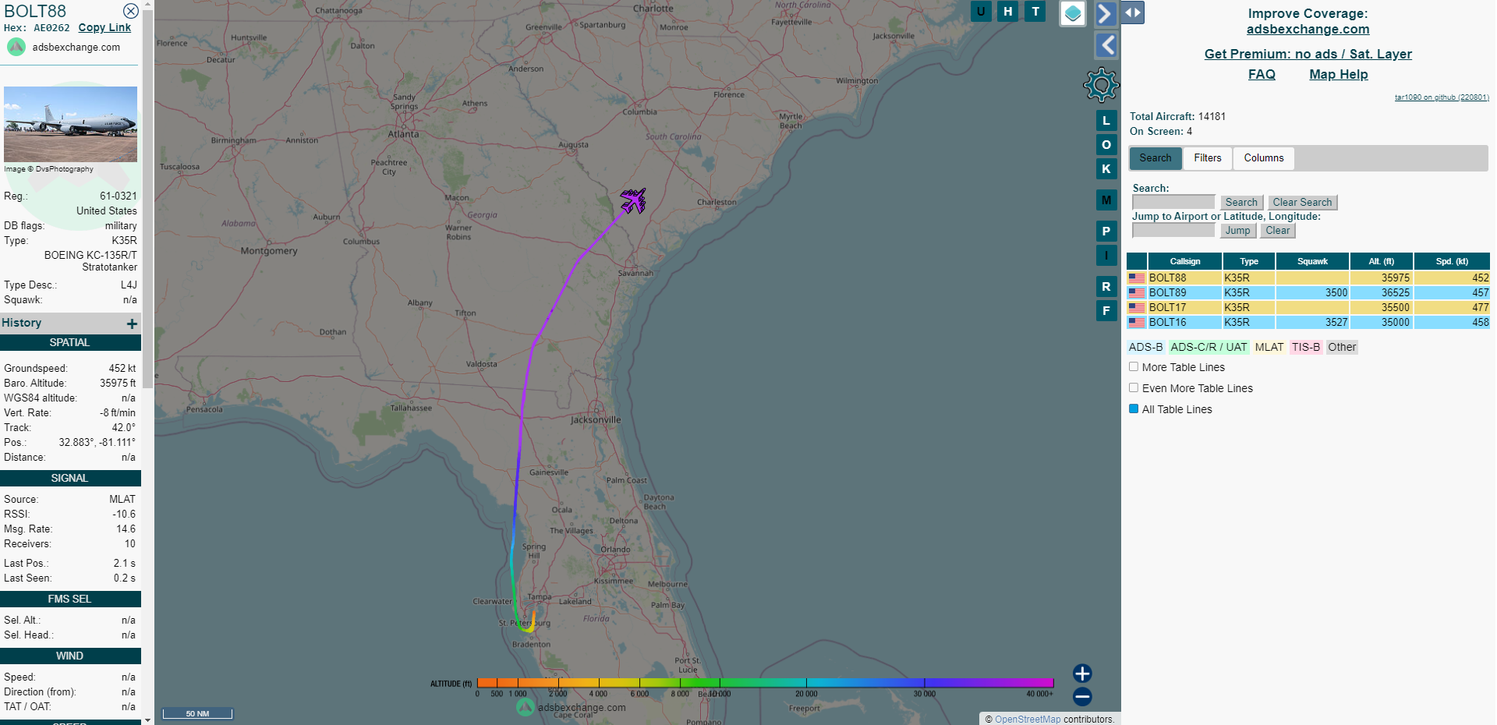Select the BOLT88 aircraft icon on map
This screenshot has width=1497, height=725.
(633, 200)
